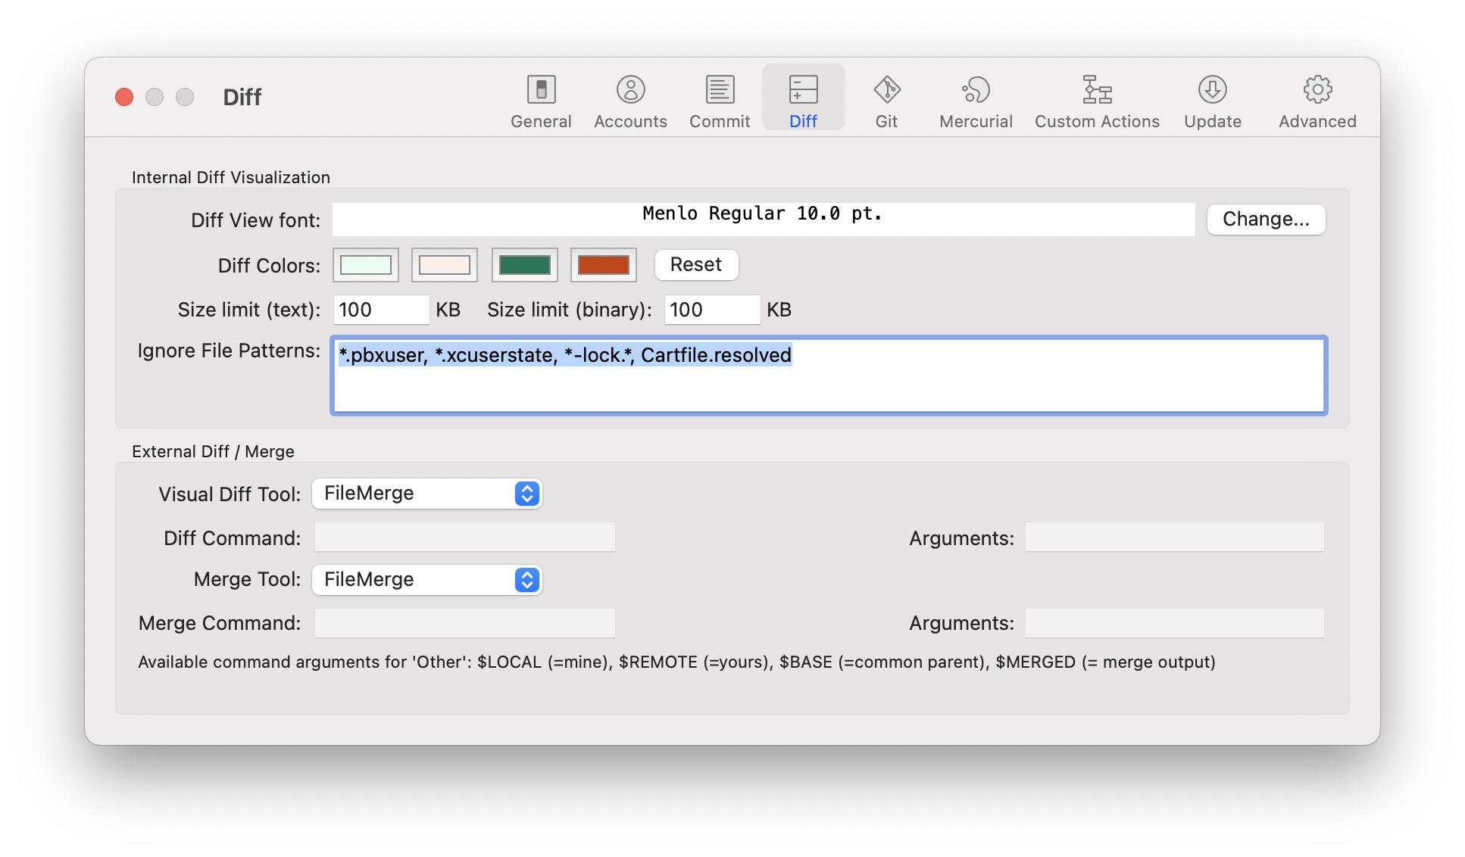Click the text size limit field
1465x857 pixels.
[380, 310]
